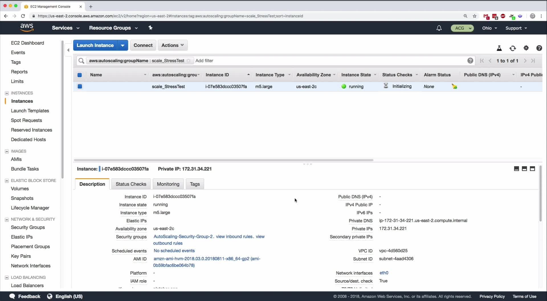Open the AMI ID link
Viewport: 547px width, 301px height.
207,262
